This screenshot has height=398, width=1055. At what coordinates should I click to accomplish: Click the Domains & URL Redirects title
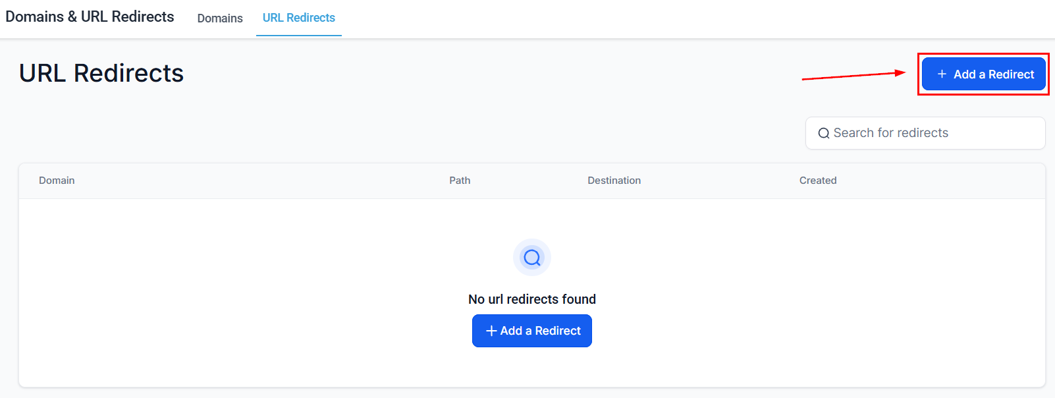[x=90, y=16]
